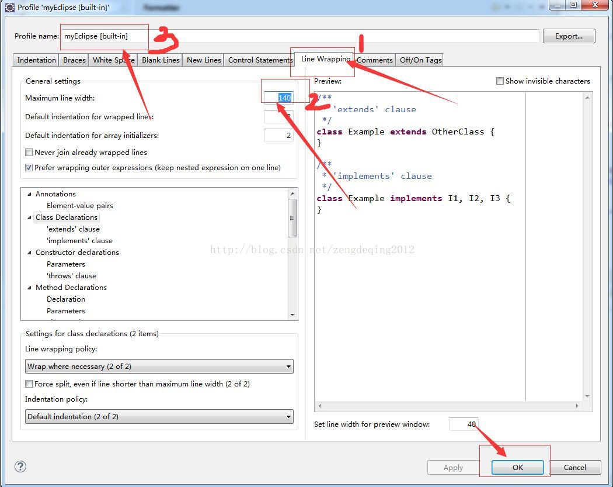Open the Blank Lines tab

point(161,60)
